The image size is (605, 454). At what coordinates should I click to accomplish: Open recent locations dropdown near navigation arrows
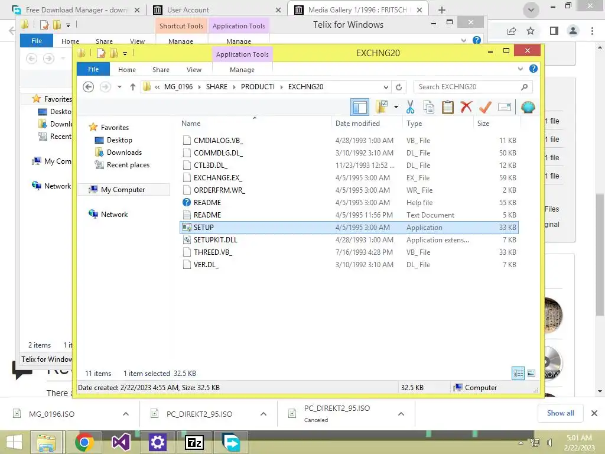tap(119, 87)
